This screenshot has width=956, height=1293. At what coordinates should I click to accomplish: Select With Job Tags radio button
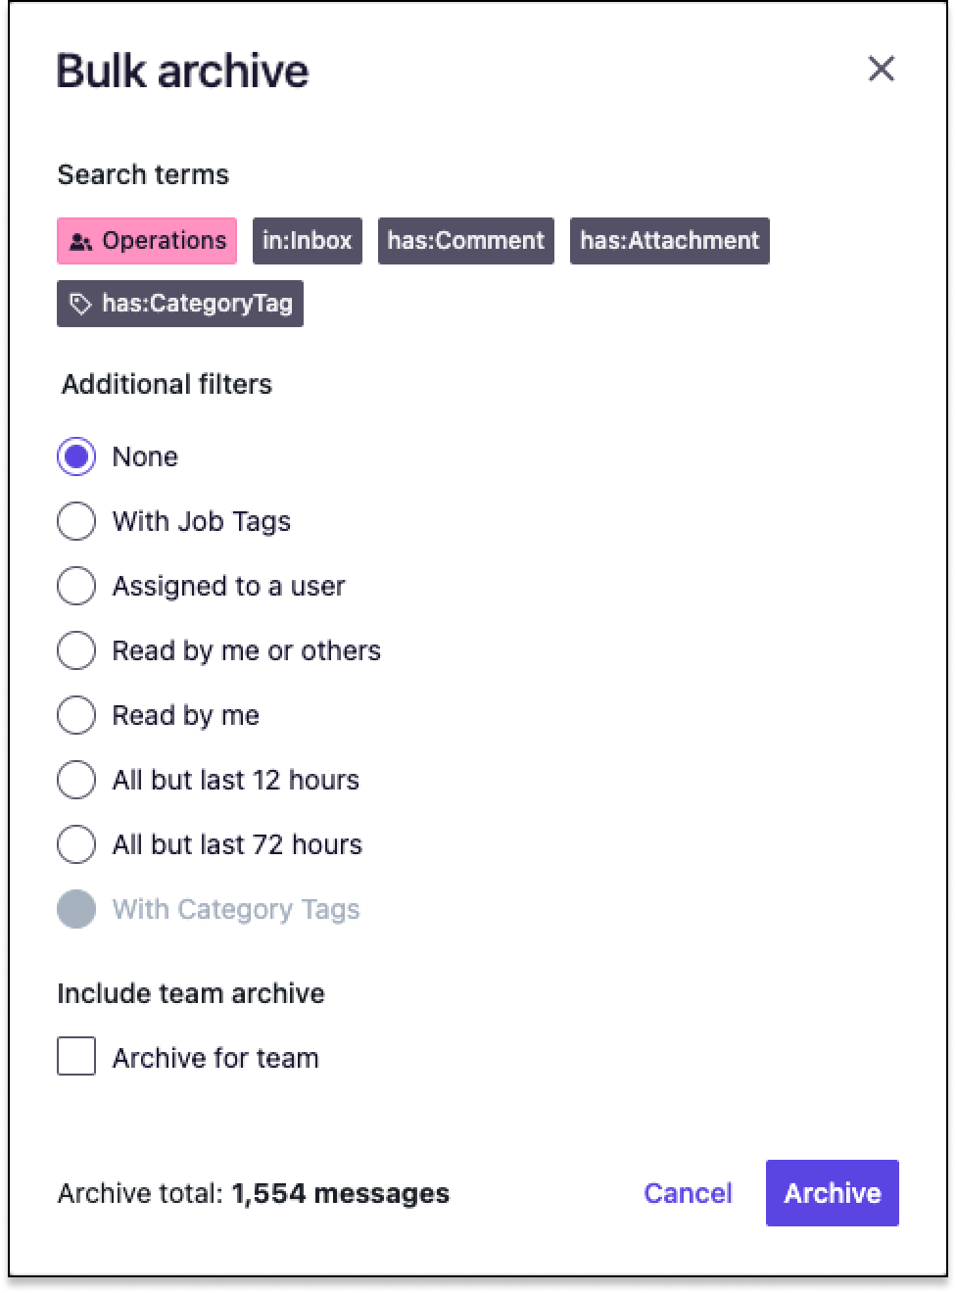click(76, 521)
